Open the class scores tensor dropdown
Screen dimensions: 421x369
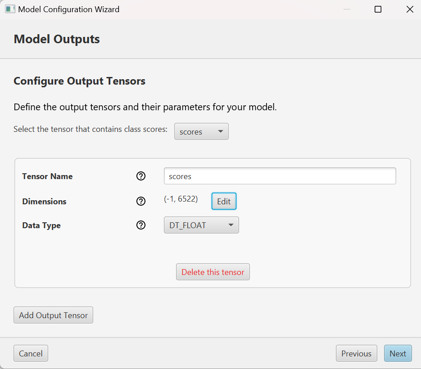[x=201, y=132]
